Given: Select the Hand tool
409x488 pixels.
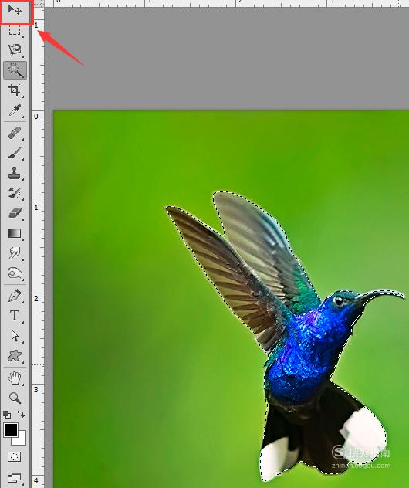Looking at the screenshot, I should click(15, 378).
